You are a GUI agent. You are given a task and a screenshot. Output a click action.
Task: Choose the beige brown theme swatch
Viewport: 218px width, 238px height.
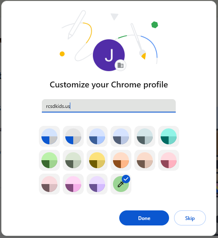click(145, 160)
